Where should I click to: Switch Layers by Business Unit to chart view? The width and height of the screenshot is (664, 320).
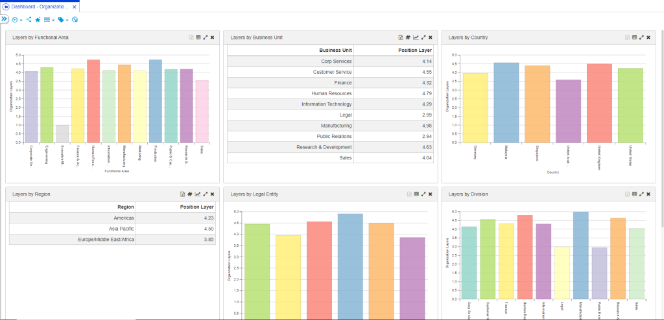pyautogui.click(x=416, y=38)
